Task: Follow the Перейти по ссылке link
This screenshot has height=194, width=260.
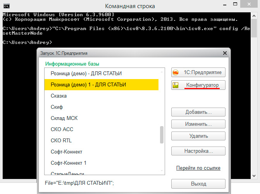Action: [198, 168]
